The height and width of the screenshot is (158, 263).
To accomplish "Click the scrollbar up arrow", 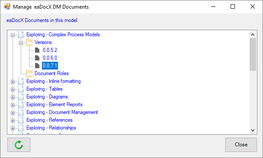I will 253,35.
